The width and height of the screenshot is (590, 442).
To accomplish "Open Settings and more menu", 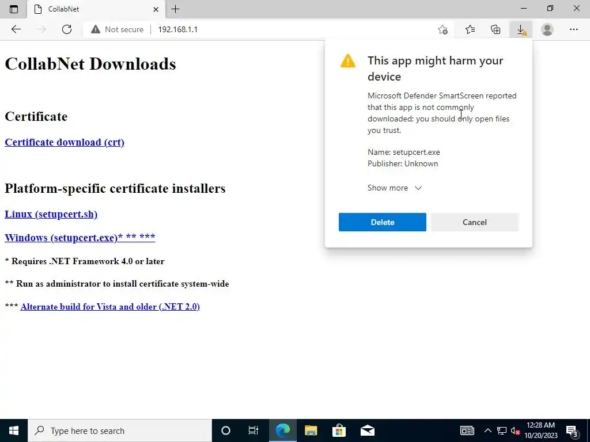I will pyautogui.click(x=573, y=29).
